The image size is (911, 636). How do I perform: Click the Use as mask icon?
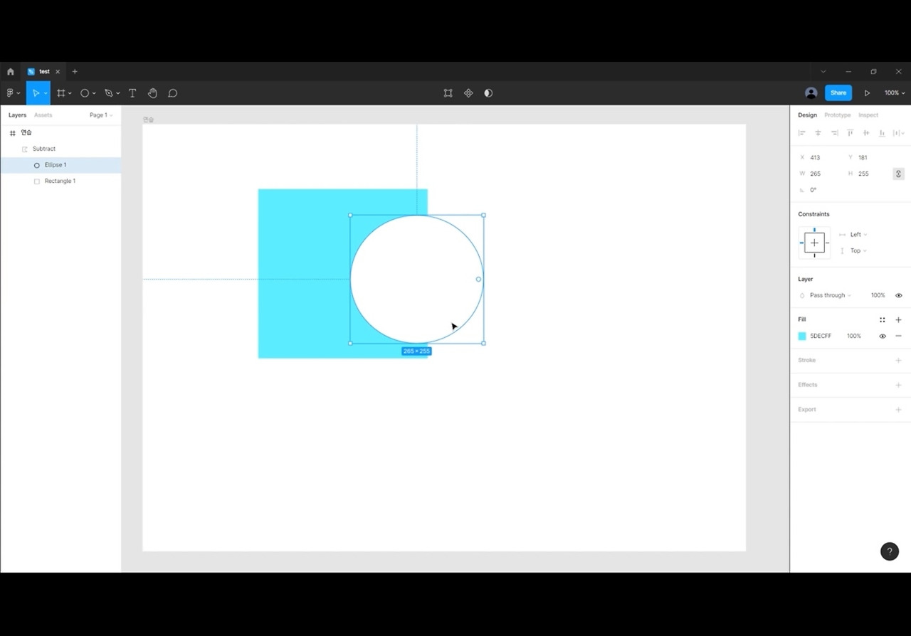[x=488, y=93]
